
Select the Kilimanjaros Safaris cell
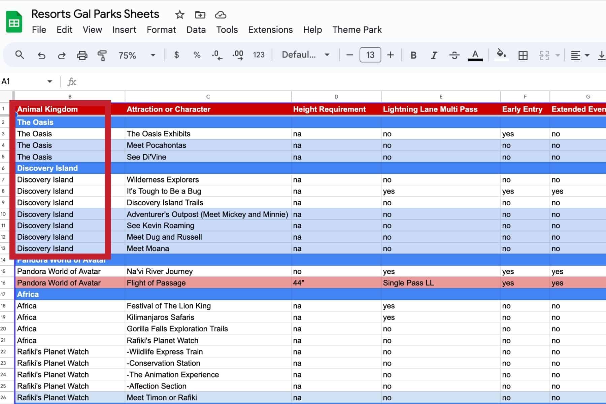[208, 317]
